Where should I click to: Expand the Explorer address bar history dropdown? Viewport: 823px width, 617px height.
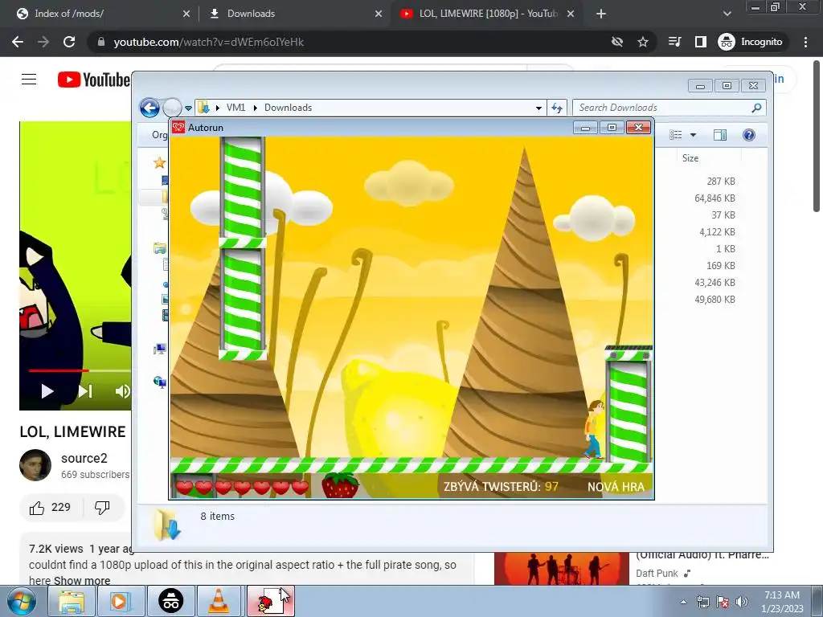(538, 108)
